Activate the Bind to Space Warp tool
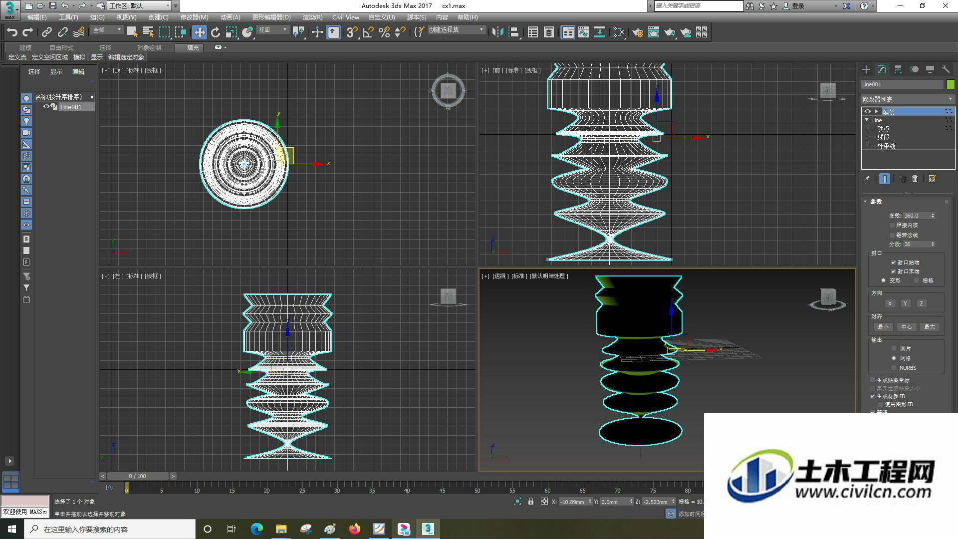Viewport: 958px width, 540px height. [x=79, y=32]
